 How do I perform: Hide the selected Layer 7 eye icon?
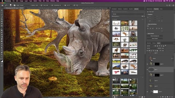click(x=147, y=70)
